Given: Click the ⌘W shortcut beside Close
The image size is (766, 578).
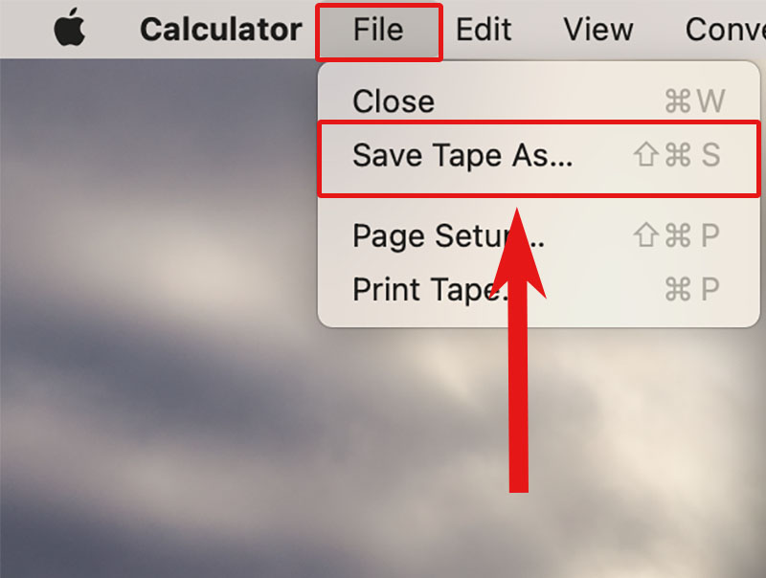Looking at the screenshot, I should 694,100.
